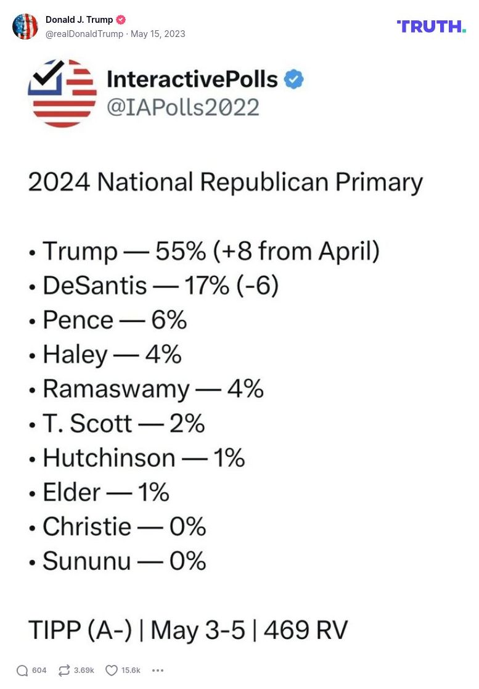The height and width of the screenshot is (689, 479).
Task: Open the ReTruth dropdown for quote options
Action: (64, 670)
